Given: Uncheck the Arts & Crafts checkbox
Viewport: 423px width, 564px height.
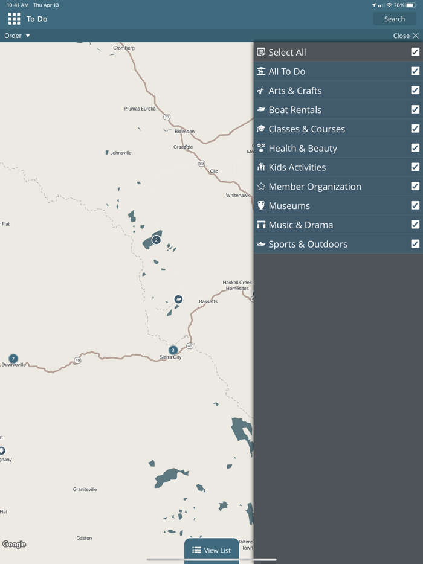Looking at the screenshot, I should pos(415,91).
